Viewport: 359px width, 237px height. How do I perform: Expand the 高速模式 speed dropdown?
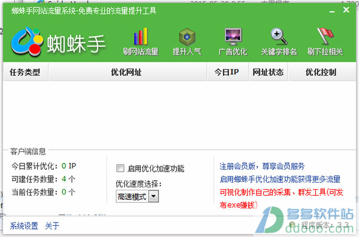tap(153, 196)
